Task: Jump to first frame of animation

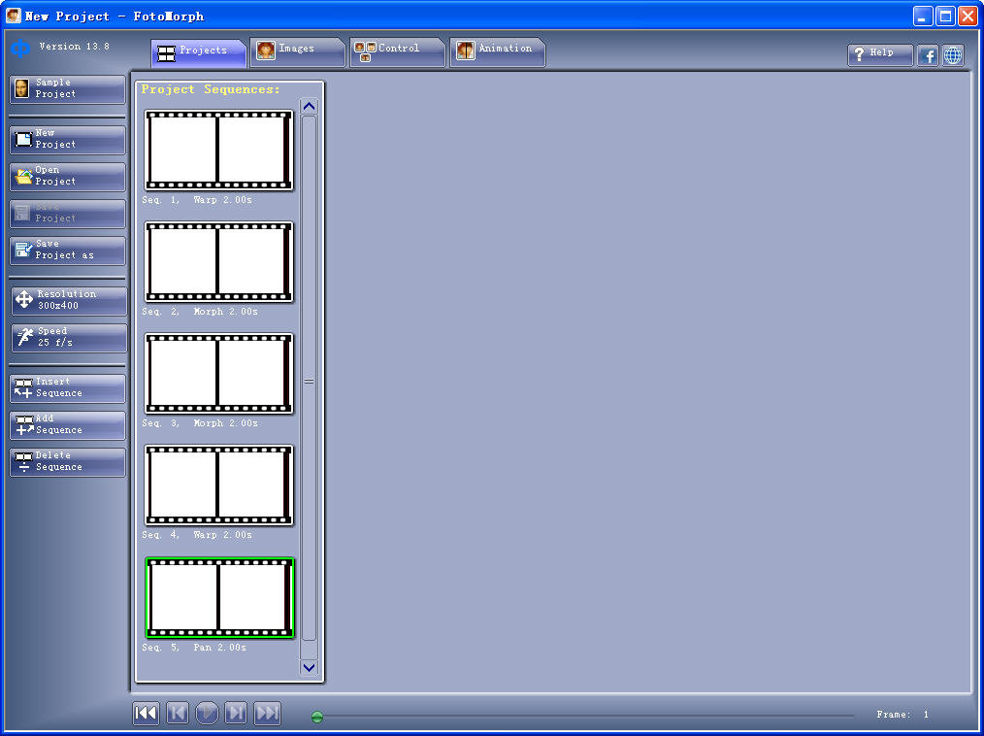Action: click(147, 713)
